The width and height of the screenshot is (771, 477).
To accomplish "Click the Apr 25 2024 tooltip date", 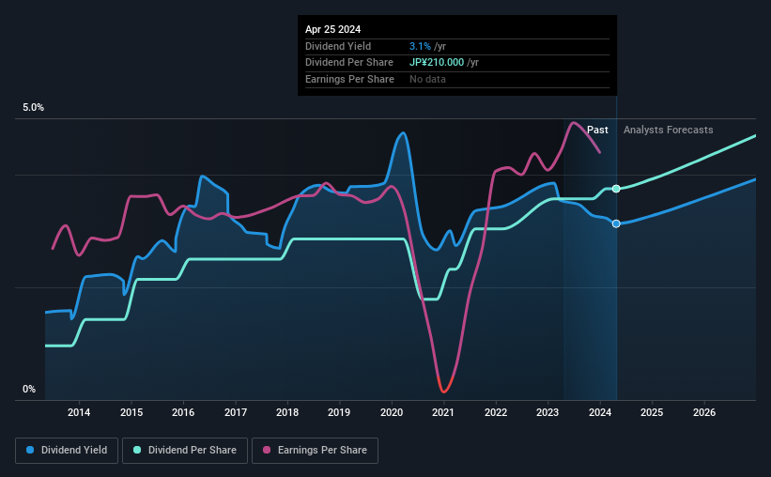I will coord(332,29).
